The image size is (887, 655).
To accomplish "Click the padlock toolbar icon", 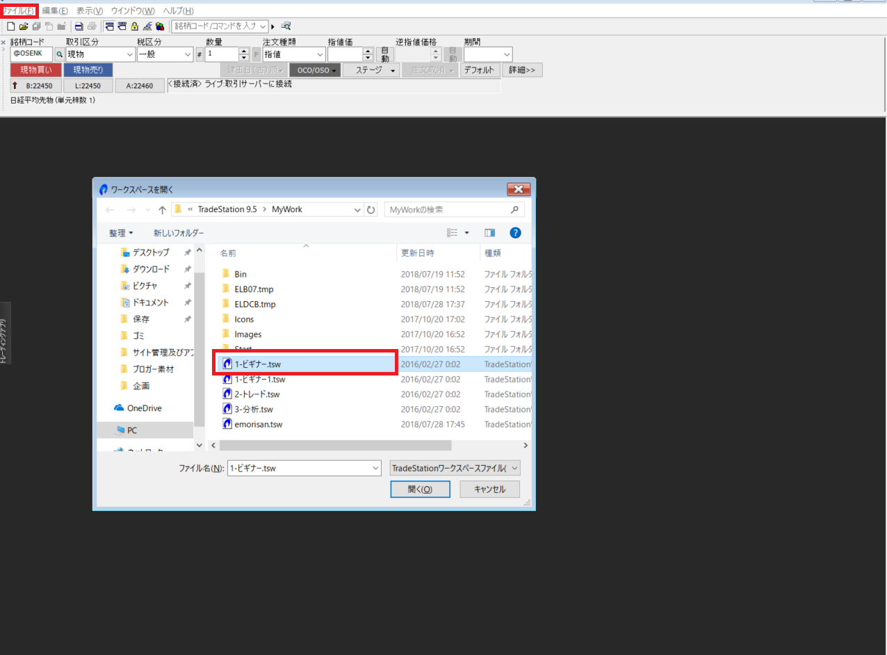I will [135, 26].
